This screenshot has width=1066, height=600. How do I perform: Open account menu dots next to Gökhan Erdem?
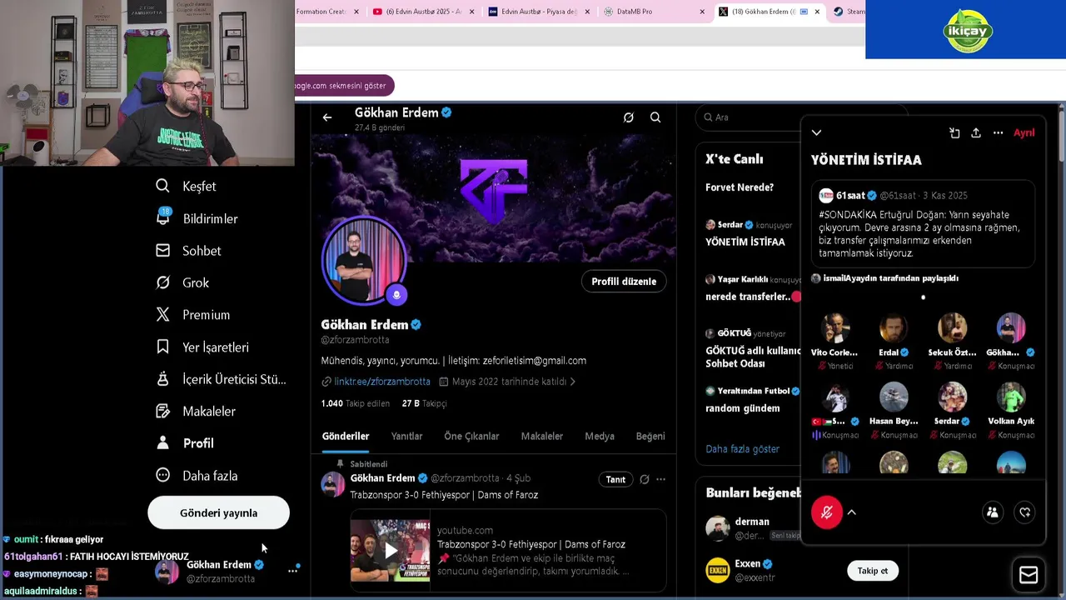click(x=292, y=571)
